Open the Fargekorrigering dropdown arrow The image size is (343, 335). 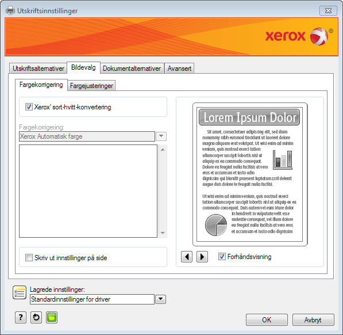[161, 136]
